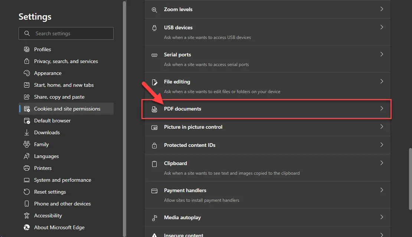Click the Picture in picture control icon
This screenshot has height=237, width=412.
pyautogui.click(x=154, y=127)
